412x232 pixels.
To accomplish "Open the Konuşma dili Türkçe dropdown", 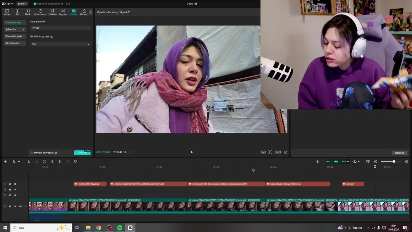I will pyautogui.click(x=61, y=28).
